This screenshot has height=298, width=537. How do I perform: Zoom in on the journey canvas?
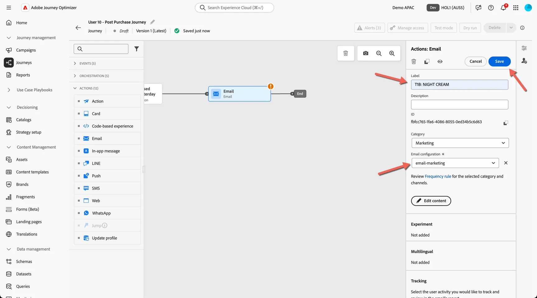pyautogui.click(x=392, y=53)
